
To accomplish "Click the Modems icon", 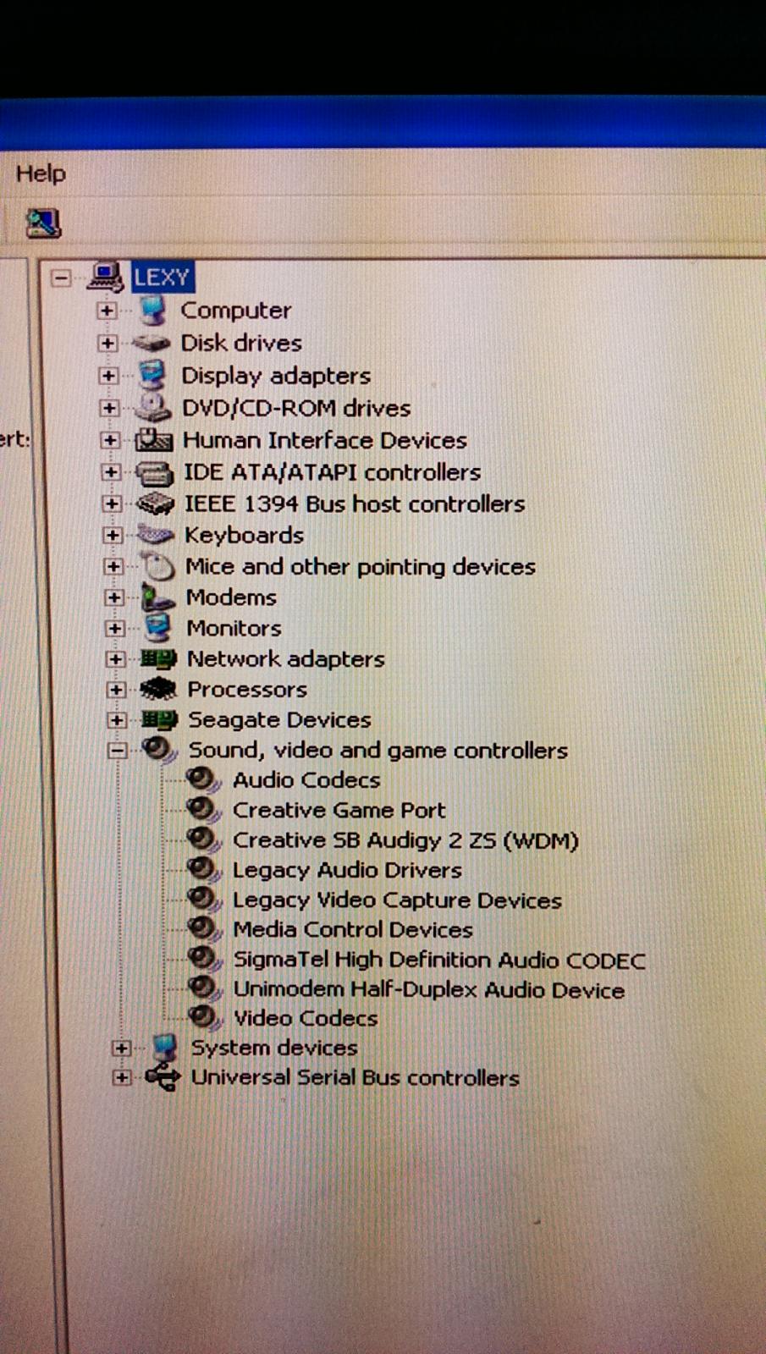I will tap(158, 597).
